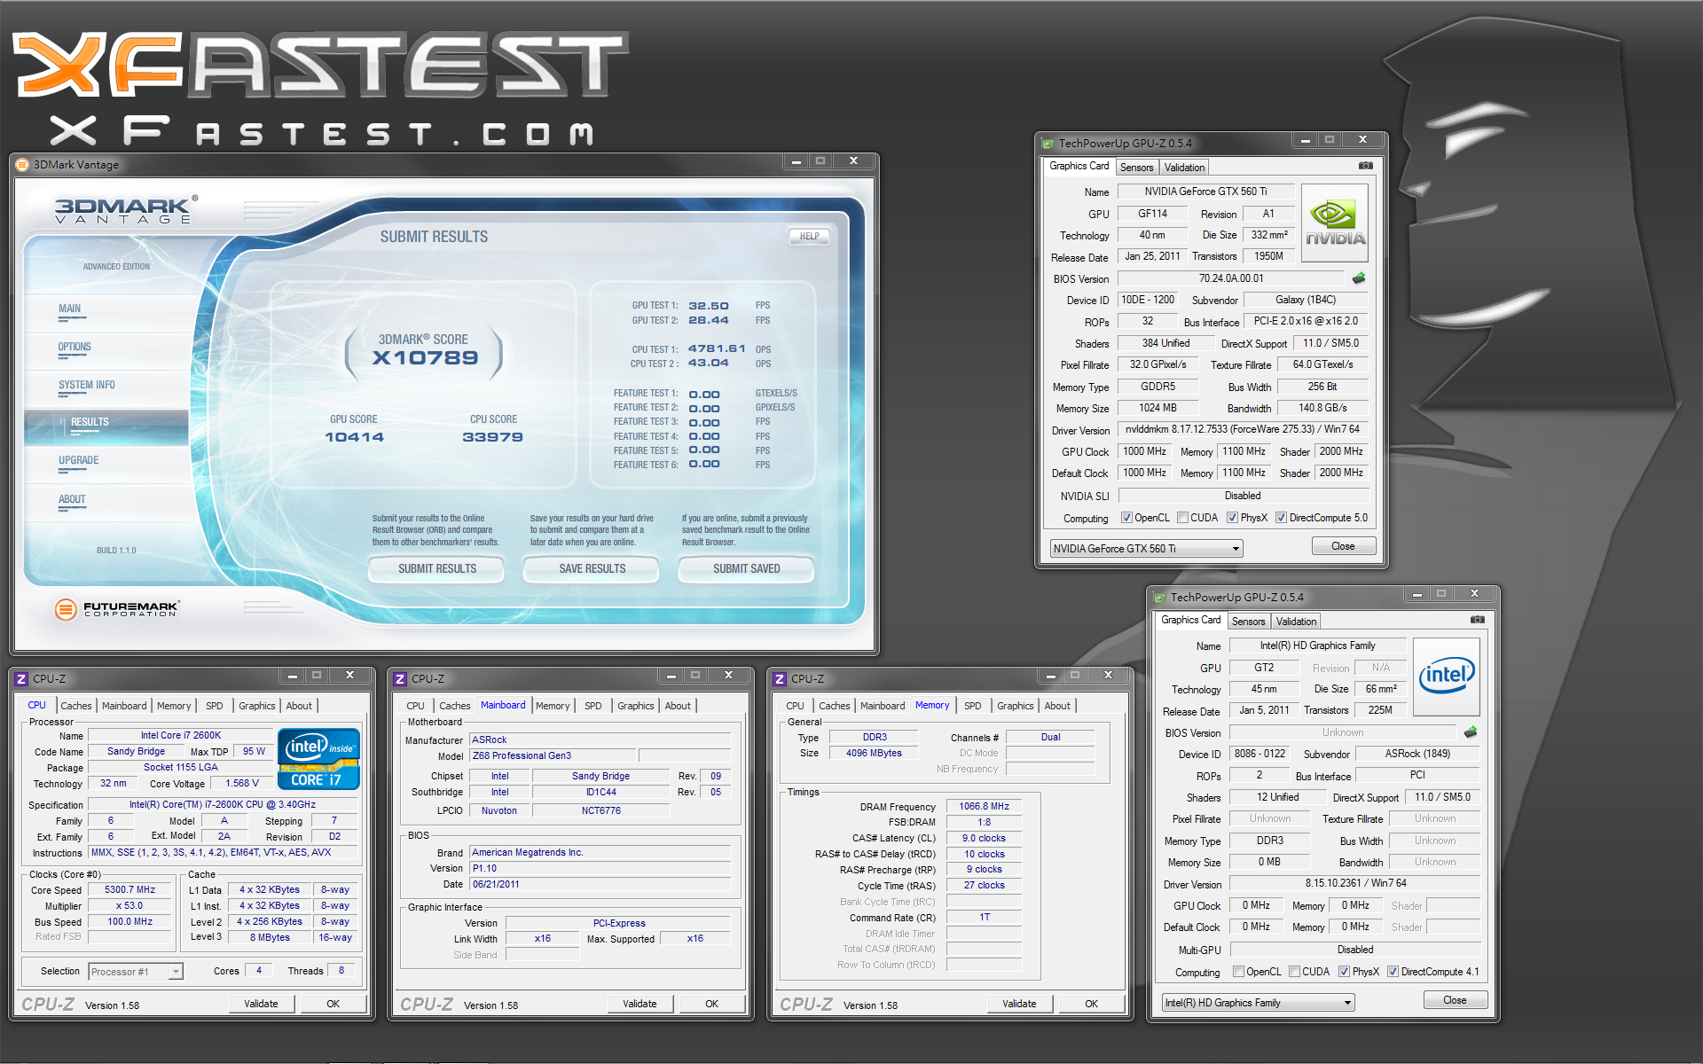
Task: Open Intel HD Graphics Family dropdown
Action: click(1346, 1003)
